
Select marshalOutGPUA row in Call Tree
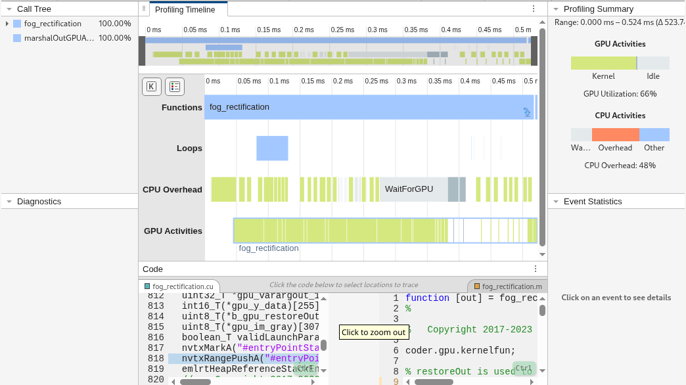click(x=69, y=38)
